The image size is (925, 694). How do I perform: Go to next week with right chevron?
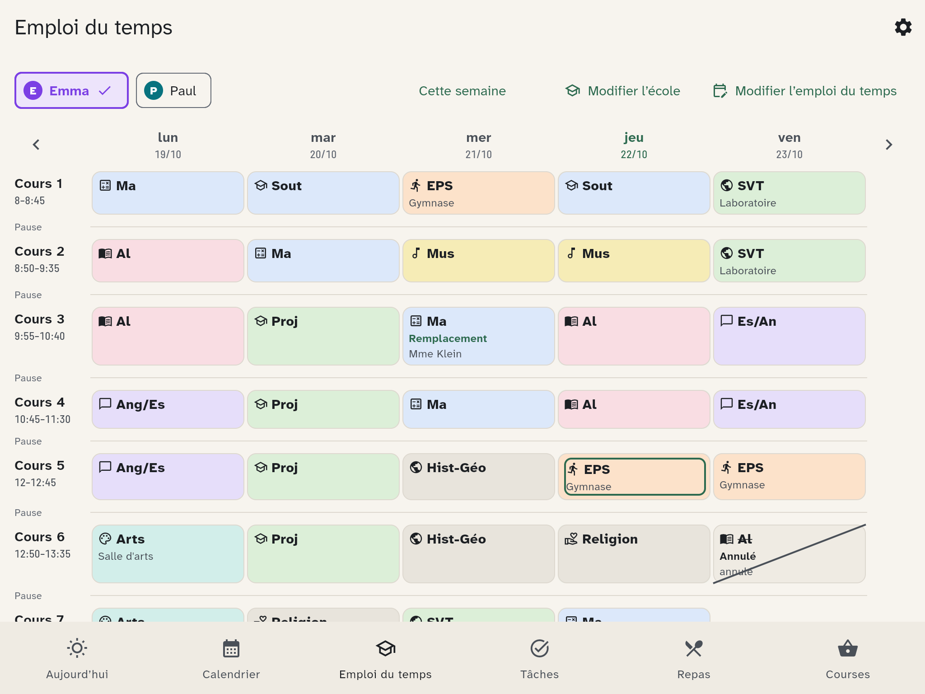(x=888, y=145)
